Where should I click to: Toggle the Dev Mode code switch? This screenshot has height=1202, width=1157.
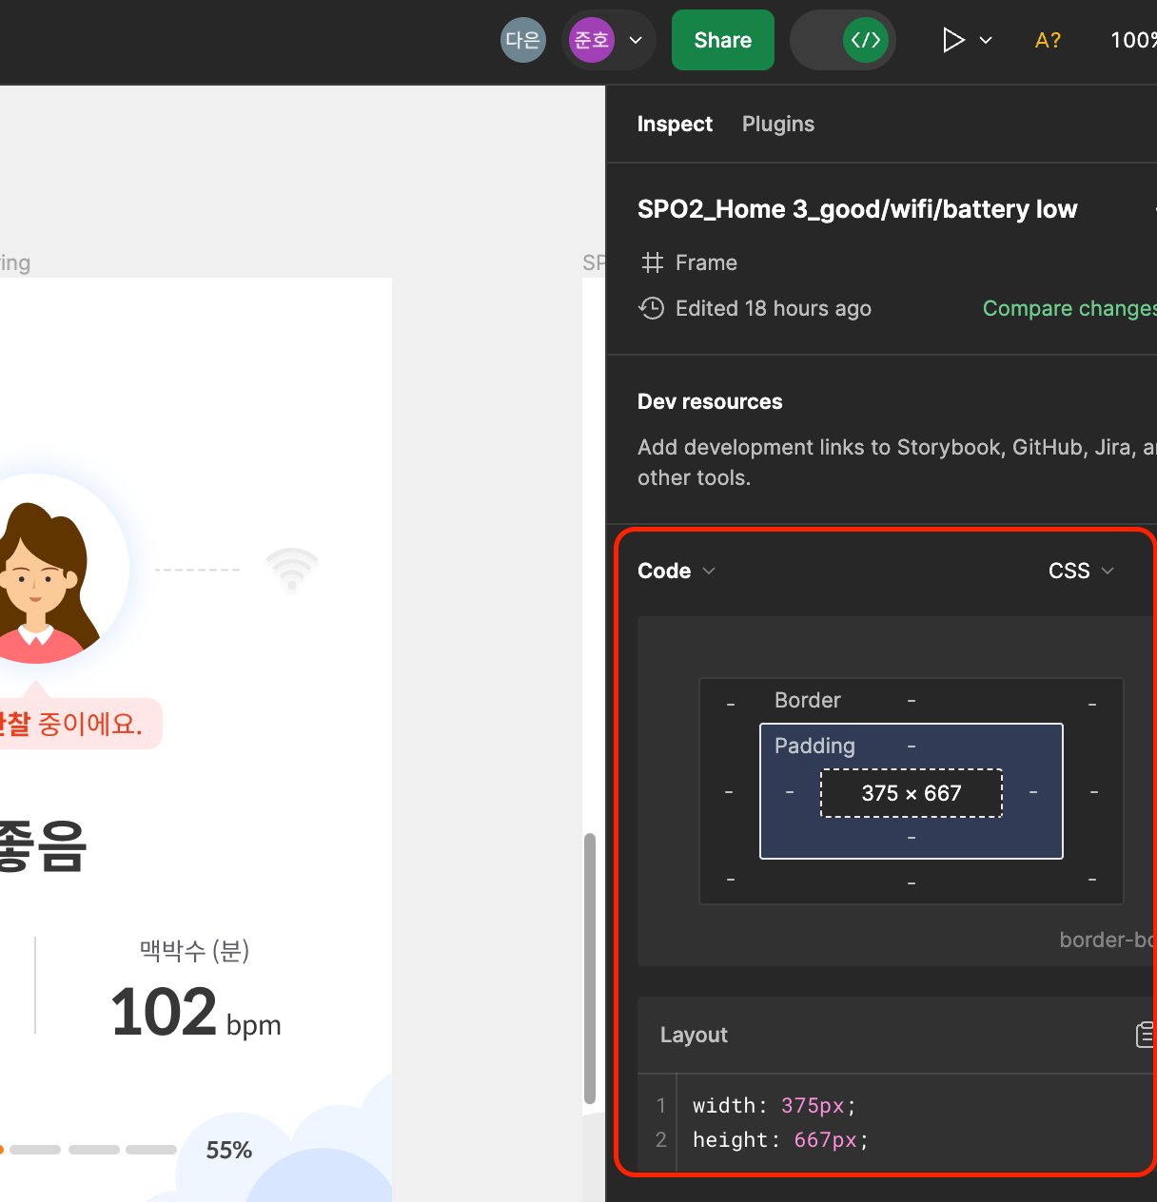point(843,40)
